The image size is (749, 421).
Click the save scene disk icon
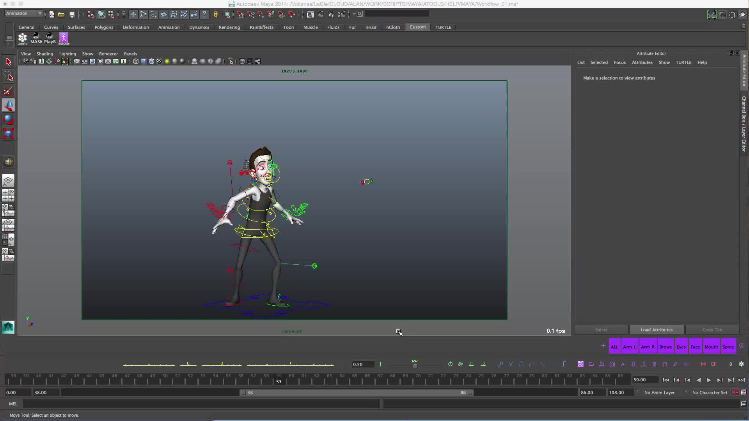pos(72,14)
